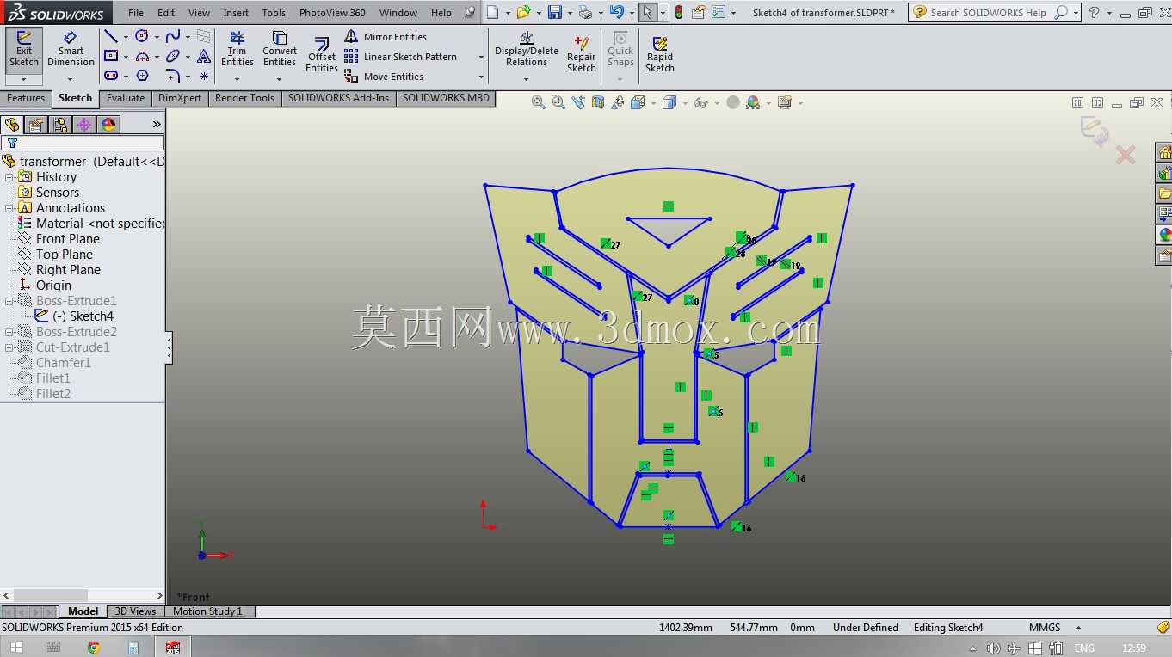Switch to the DisplayManager panel tab

pos(108,125)
